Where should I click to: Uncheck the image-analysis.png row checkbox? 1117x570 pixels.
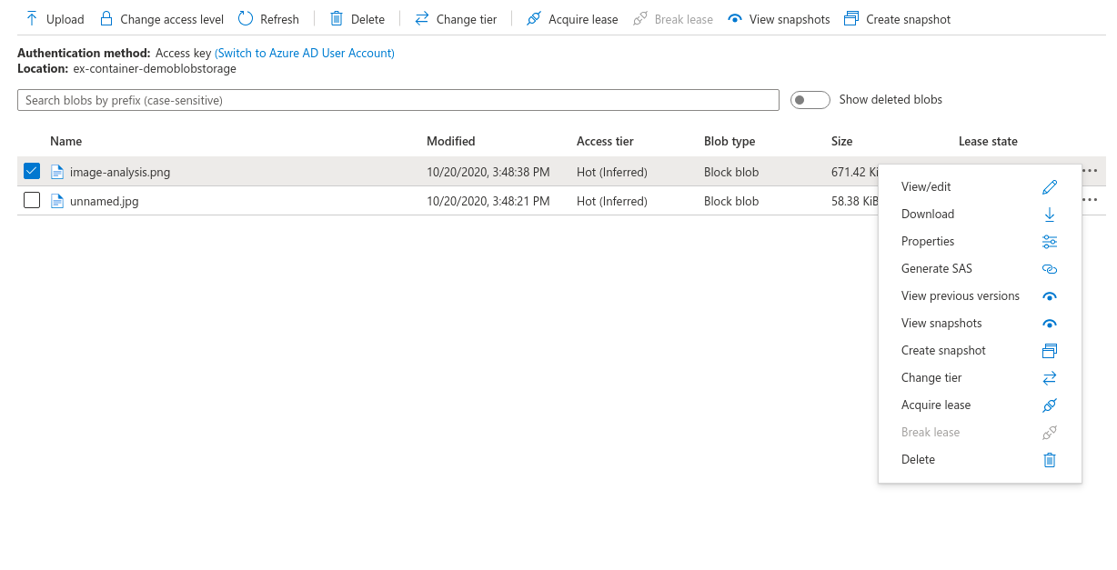tap(32, 171)
